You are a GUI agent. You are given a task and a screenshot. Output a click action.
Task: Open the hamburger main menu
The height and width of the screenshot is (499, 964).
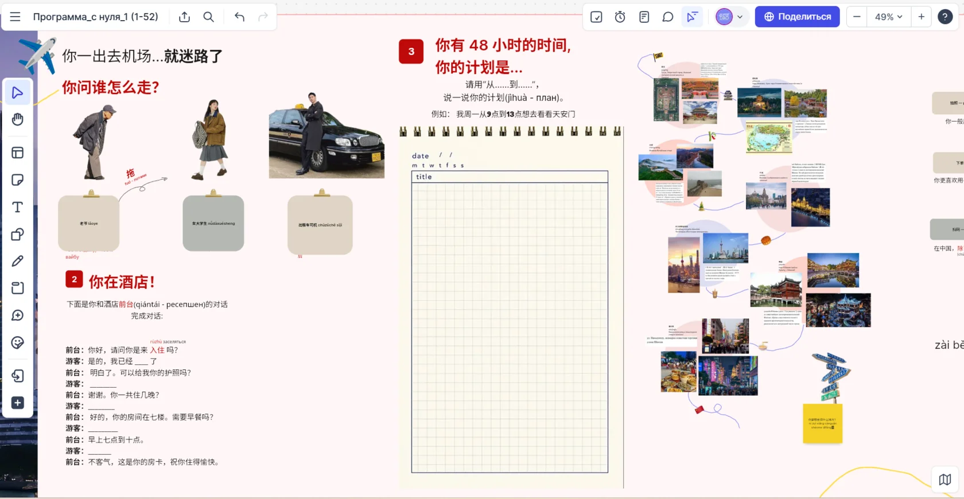pos(15,17)
